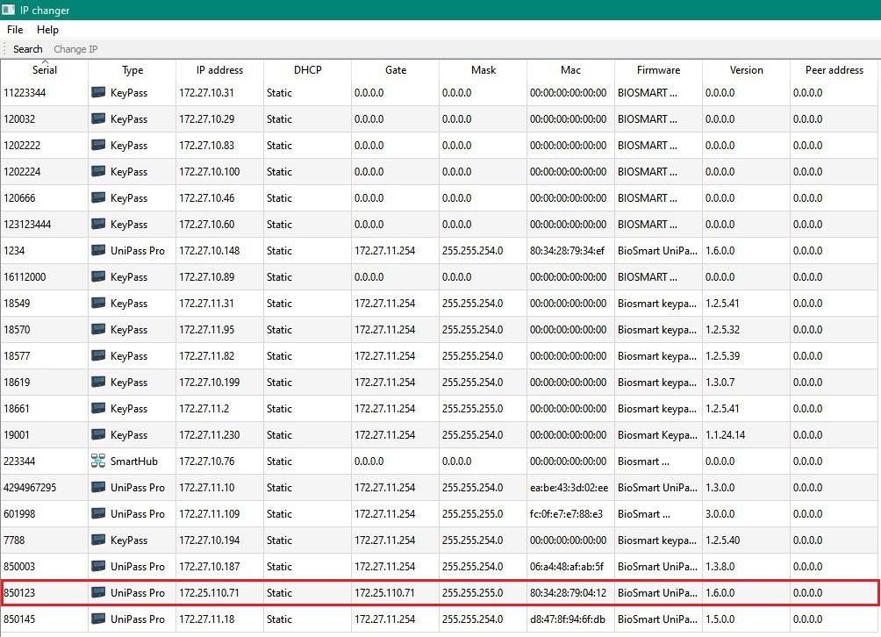Click KeyPass device icon for serial 11223344
The width and height of the screenshot is (881, 637).
pyautogui.click(x=98, y=92)
